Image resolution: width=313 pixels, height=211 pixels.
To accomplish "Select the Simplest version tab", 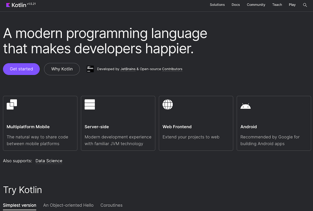I will click(x=19, y=205).
